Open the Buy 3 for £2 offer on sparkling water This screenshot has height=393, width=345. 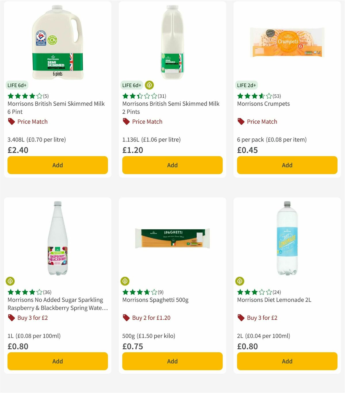33,318
